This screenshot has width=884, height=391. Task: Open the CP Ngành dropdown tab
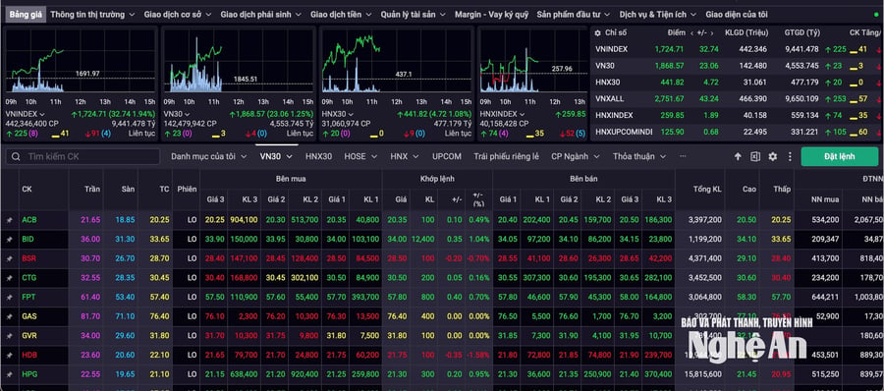(x=576, y=156)
